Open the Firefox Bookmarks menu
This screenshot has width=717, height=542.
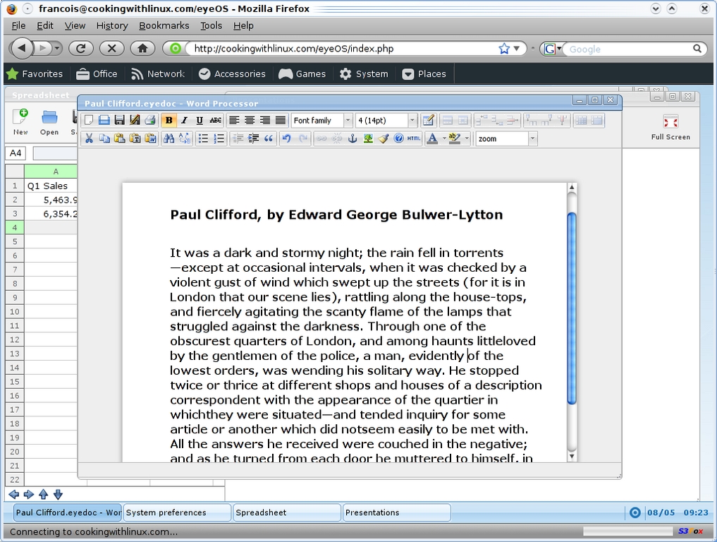[x=164, y=25]
